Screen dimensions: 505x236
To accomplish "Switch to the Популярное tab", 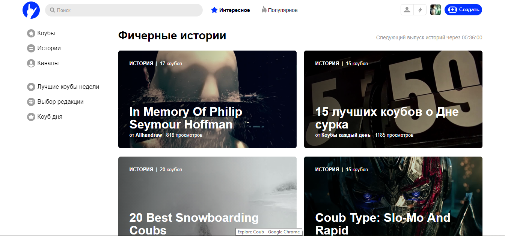I will 280,10.
